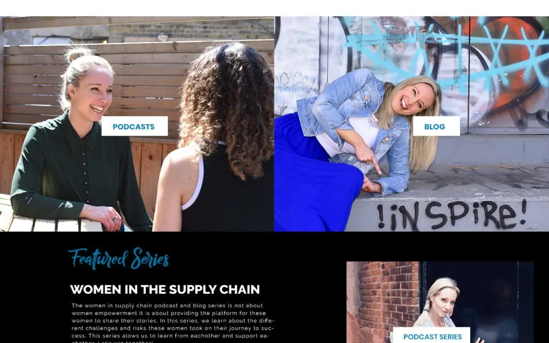Click the Women in the Supply Chain title

pyautogui.click(x=165, y=290)
